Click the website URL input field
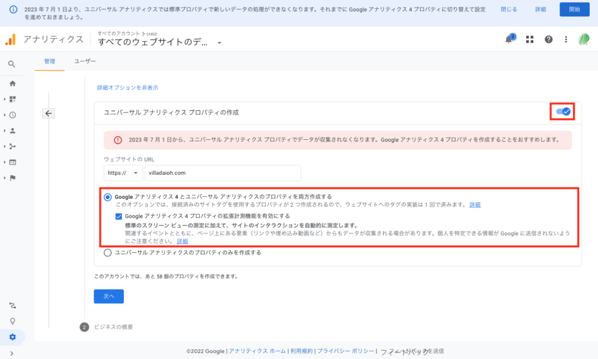Viewport: 598px width, 359px height. pos(223,173)
